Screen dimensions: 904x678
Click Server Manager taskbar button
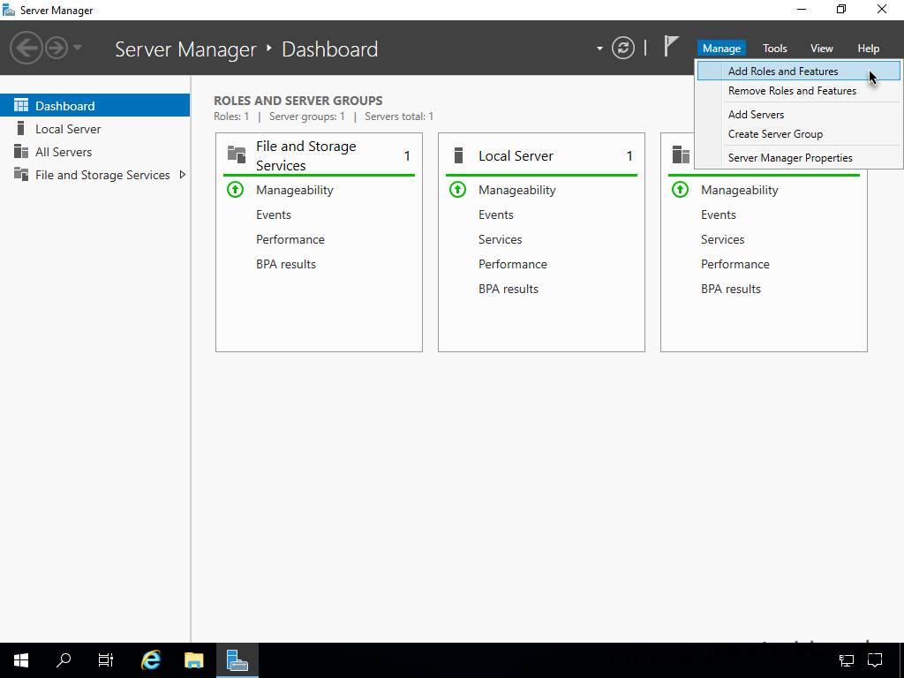[237, 660]
